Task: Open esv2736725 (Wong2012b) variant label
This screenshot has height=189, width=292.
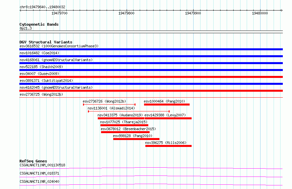Action: pos(41,94)
